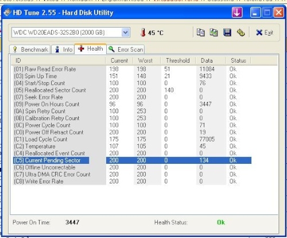Click the Threshold value 140
This screenshot has width=287, height=238.
pos(169,90)
